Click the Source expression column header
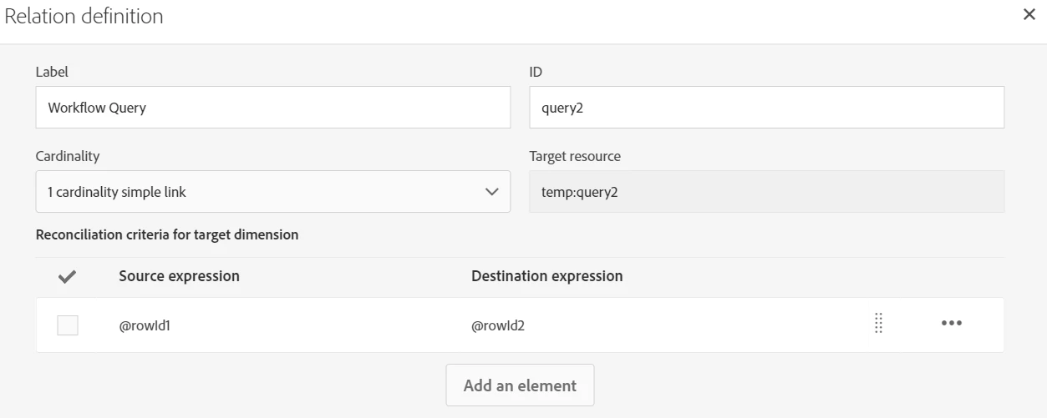1047x418 pixels. coord(179,276)
